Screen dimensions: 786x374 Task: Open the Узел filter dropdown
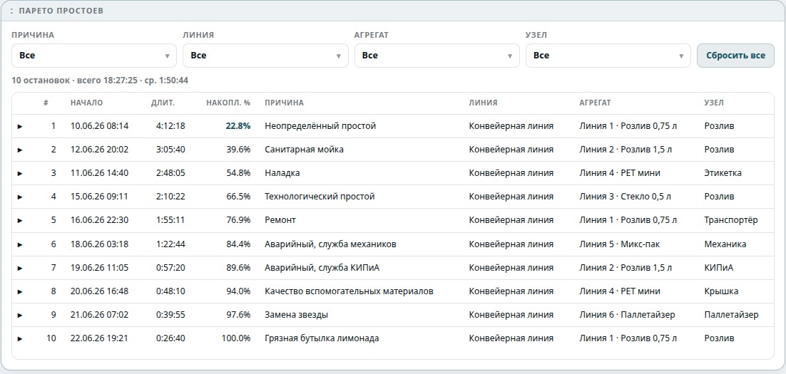pyautogui.click(x=608, y=56)
